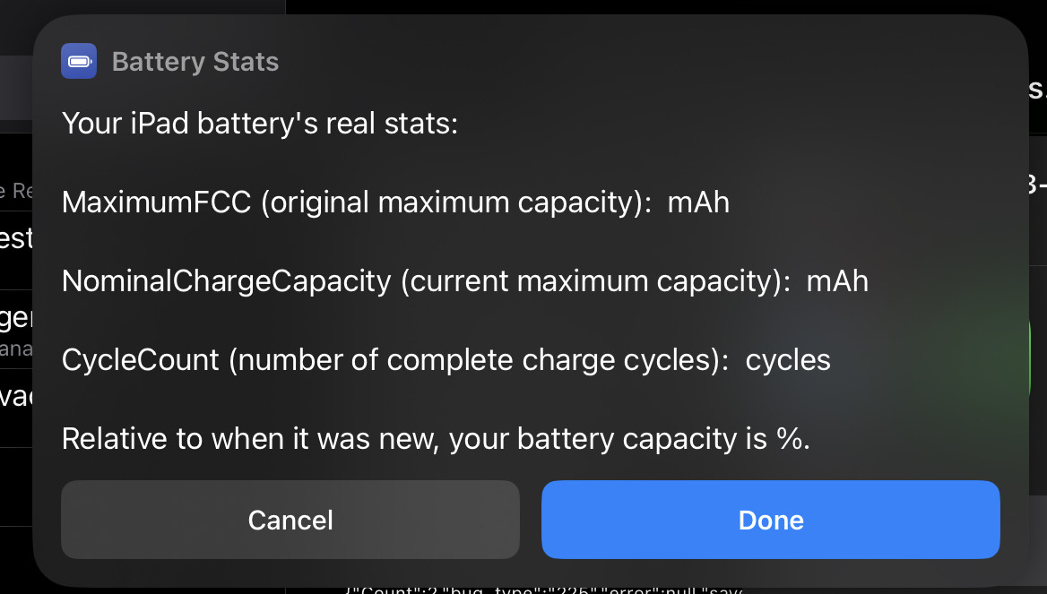Tap the cut-off "Re" label at left
This screenshot has width=1047, height=594.
click(16, 191)
